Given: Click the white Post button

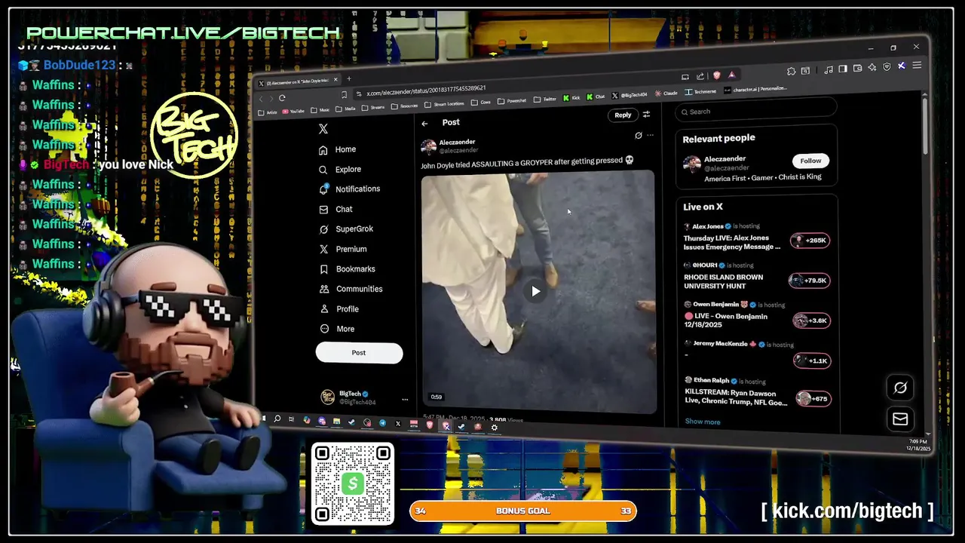Looking at the screenshot, I should coord(359,352).
